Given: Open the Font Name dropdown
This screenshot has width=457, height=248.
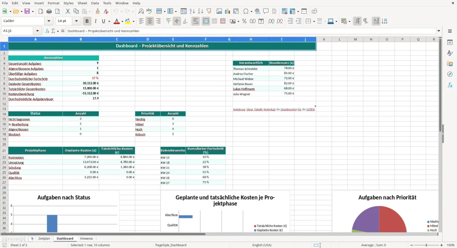Looking at the screenshot, I should pos(49,21).
